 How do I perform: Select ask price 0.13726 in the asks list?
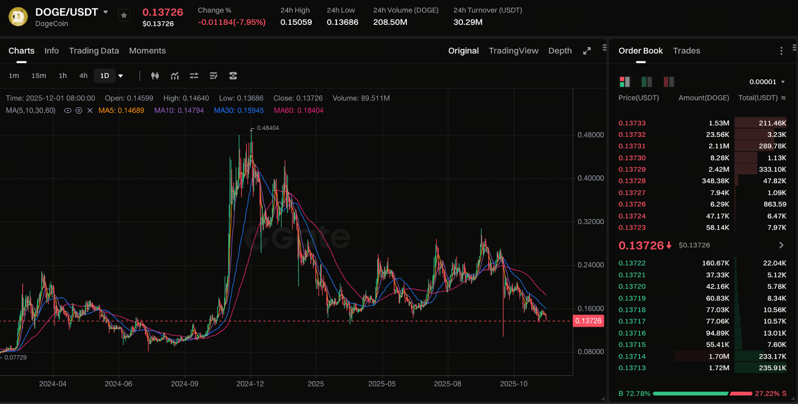[632, 204]
